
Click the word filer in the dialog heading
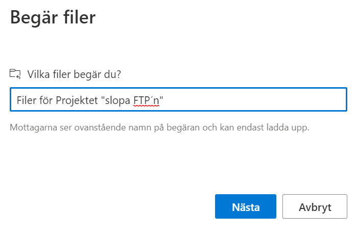point(80,17)
